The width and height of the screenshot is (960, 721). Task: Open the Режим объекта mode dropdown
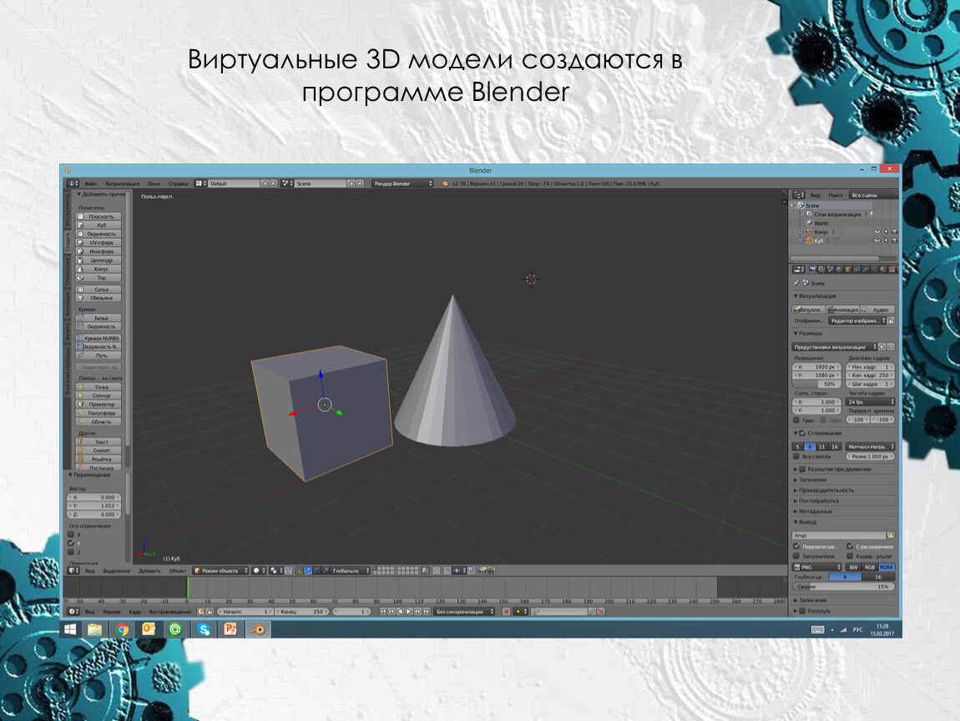click(220, 571)
